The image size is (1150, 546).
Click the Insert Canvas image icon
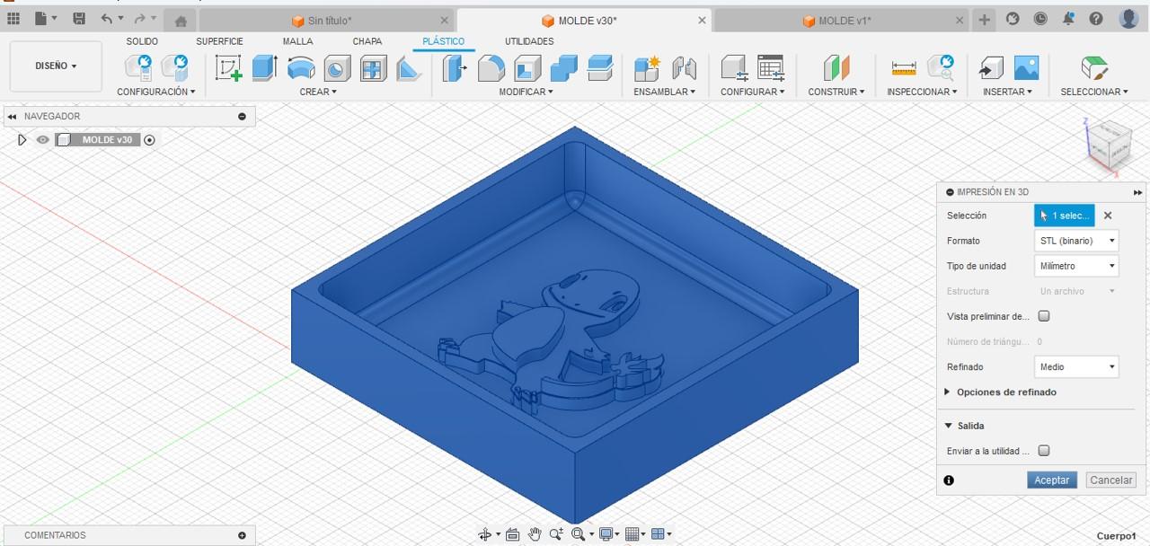pyautogui.click(x=1026, y=68)
